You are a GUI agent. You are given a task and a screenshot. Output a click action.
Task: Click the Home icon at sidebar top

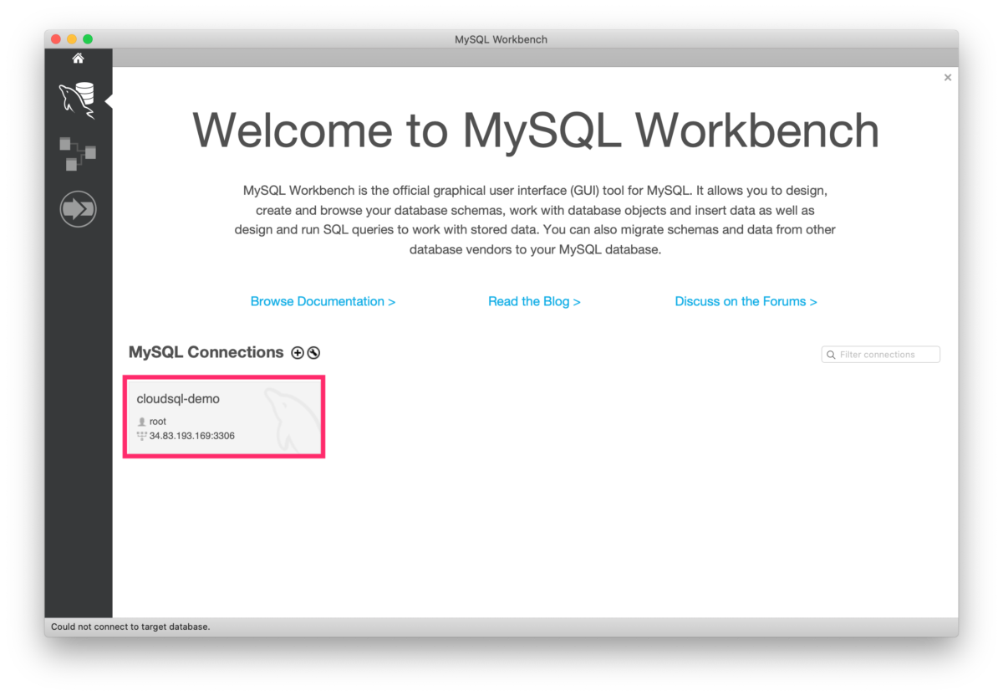pyautogui.click(x=78, y=58)
